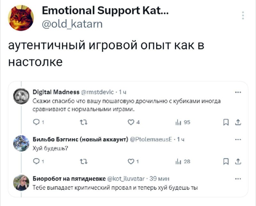Bookmark the Бильбо Бэггинс tweet

226,162
